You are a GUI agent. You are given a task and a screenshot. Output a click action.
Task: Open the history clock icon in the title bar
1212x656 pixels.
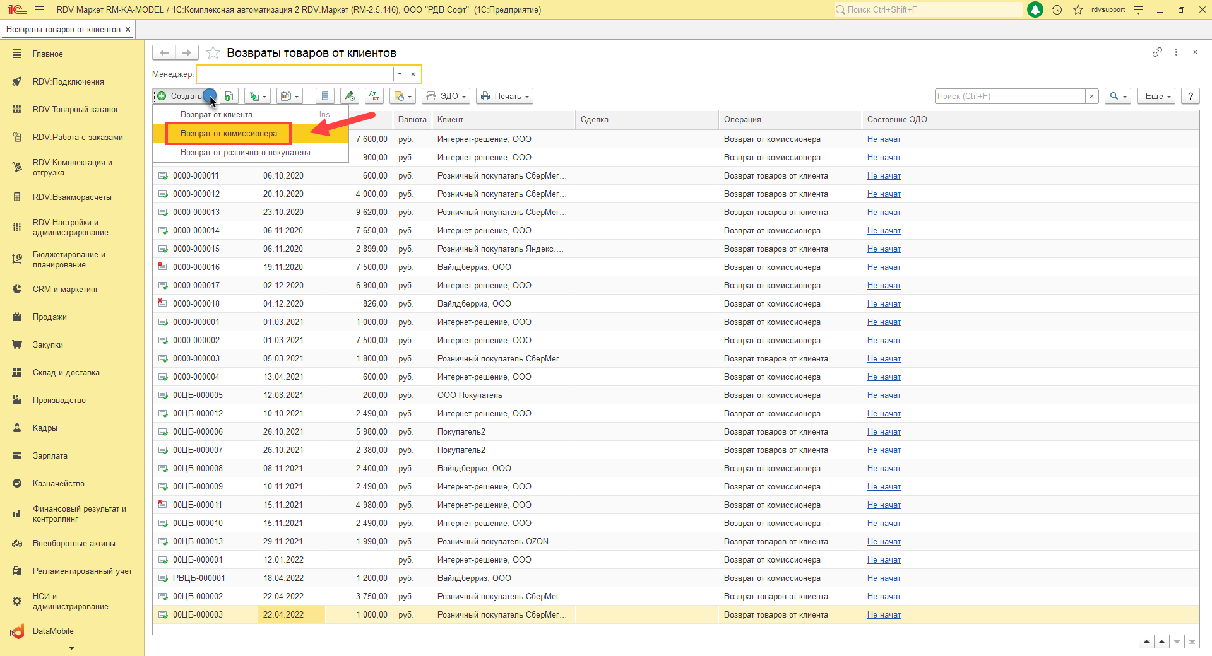coord(1057,9)
